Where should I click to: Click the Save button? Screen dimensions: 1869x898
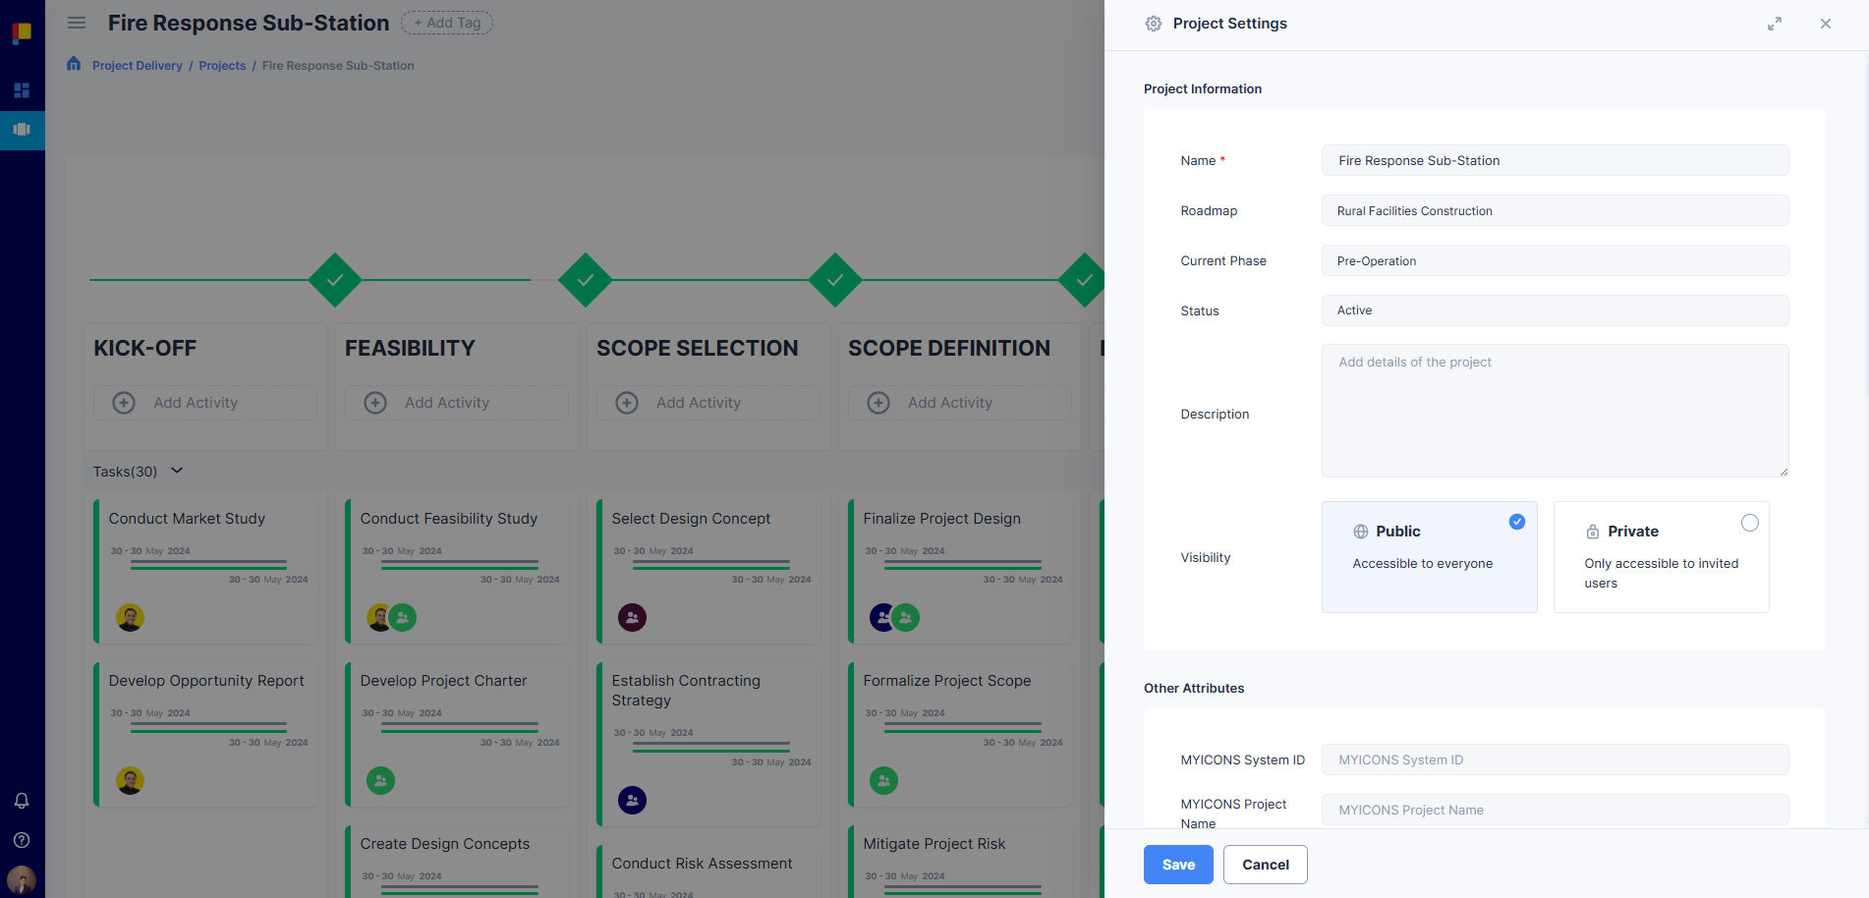click(x=1178, y=865)
